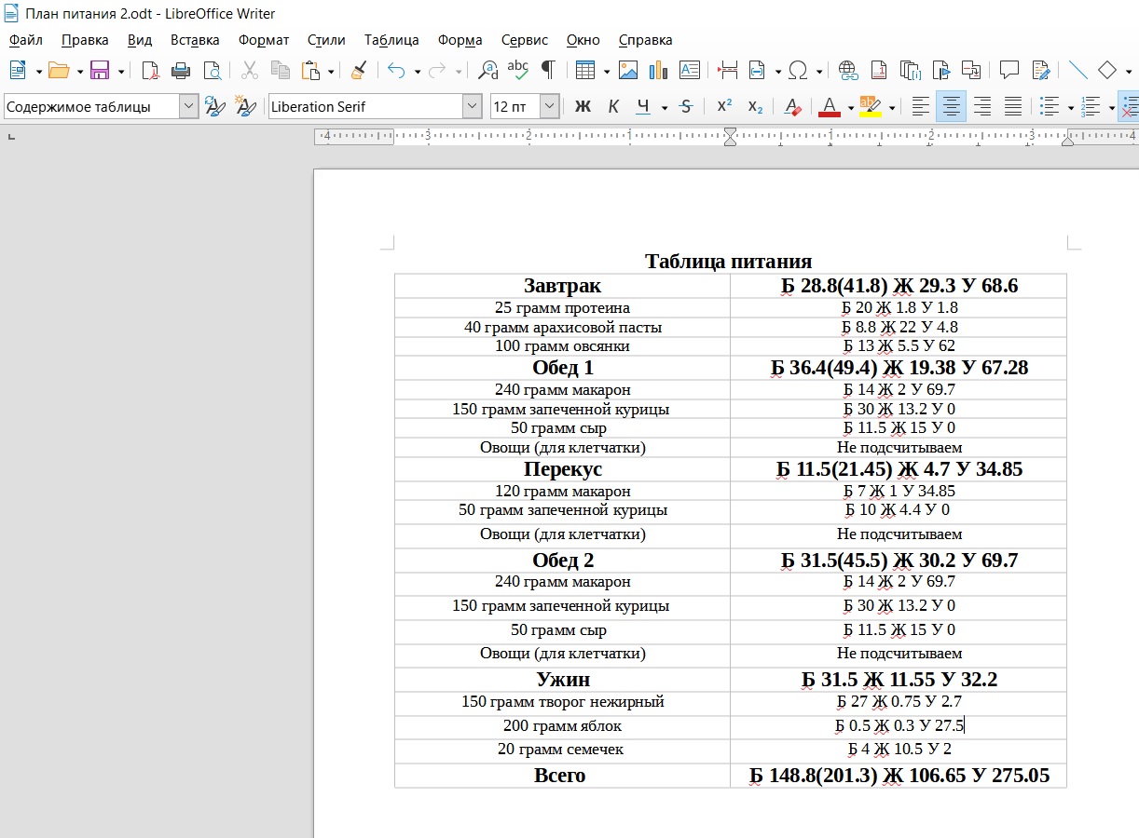1139x838 pixels.
Task: Click the Redo arrow icon
Action: point(437,70)
